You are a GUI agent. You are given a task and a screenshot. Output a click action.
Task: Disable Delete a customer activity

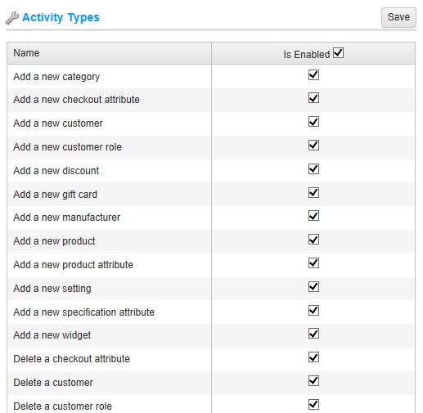click(x=313, y=381)
